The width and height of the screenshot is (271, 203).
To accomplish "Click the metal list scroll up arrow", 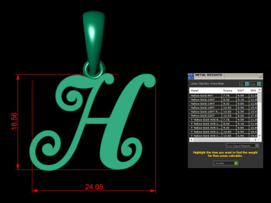I will point(260,90).
